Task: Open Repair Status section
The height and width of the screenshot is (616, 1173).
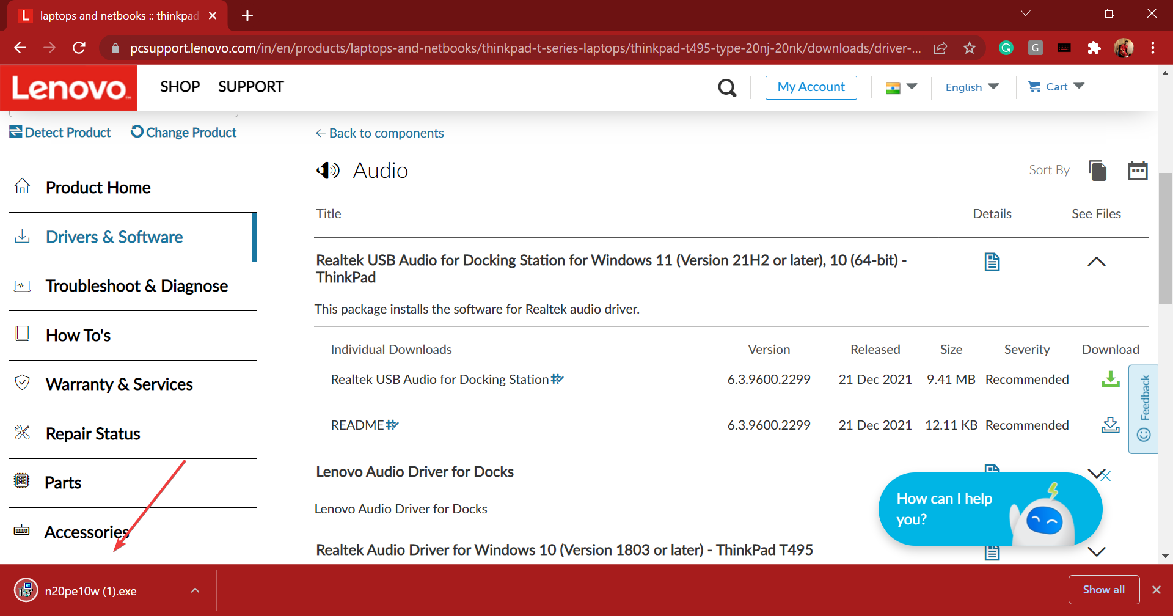Action: [133, 434]
